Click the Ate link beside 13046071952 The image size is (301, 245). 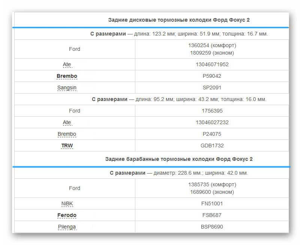tap(67, 64)
